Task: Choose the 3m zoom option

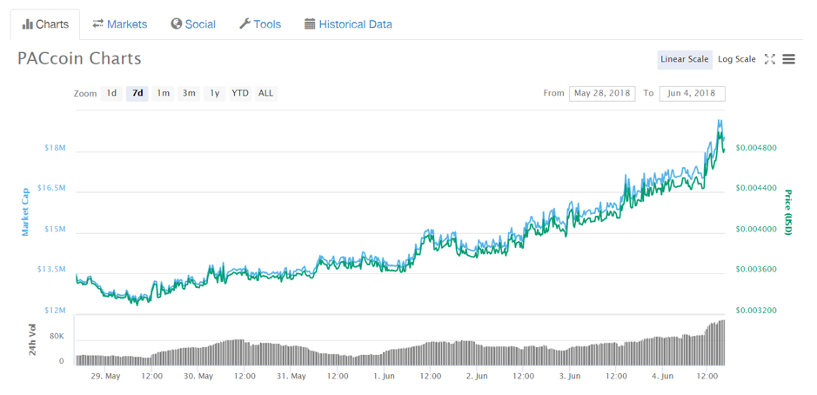Action: [x=189, y=93]
